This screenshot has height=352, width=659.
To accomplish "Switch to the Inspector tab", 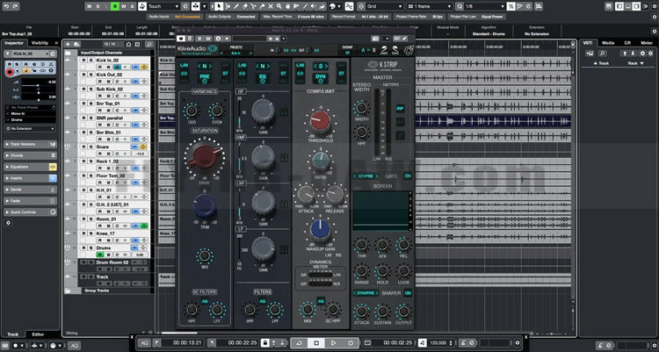I will click(x=14, y=43).
